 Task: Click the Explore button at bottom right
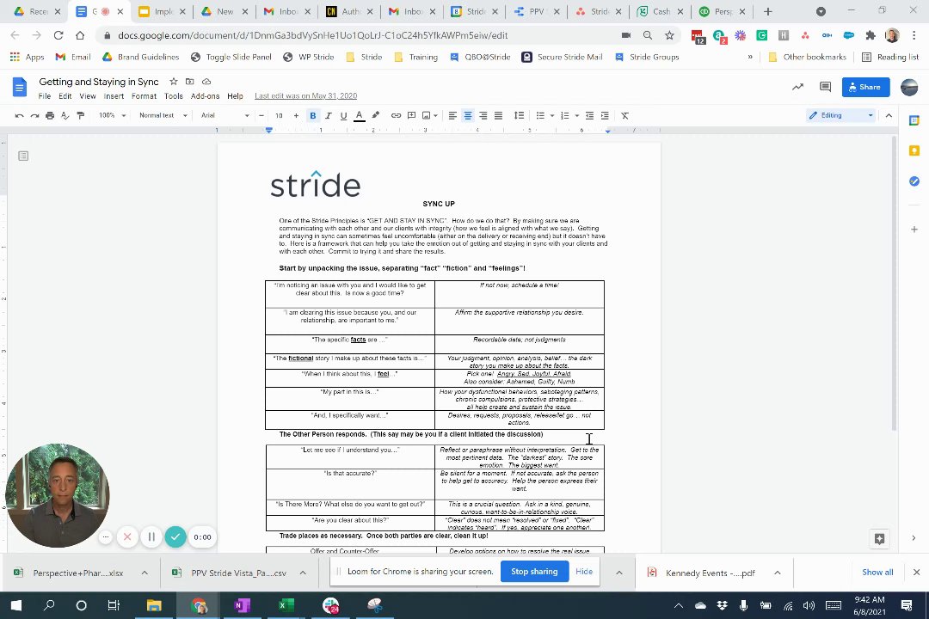pyautogui.click(x=879, y=538)
